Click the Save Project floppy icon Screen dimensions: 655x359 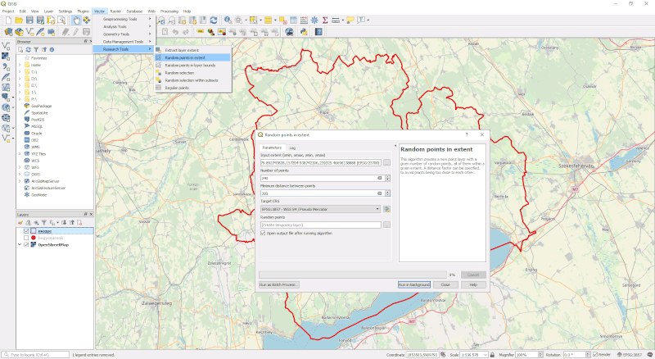[29, 20]
